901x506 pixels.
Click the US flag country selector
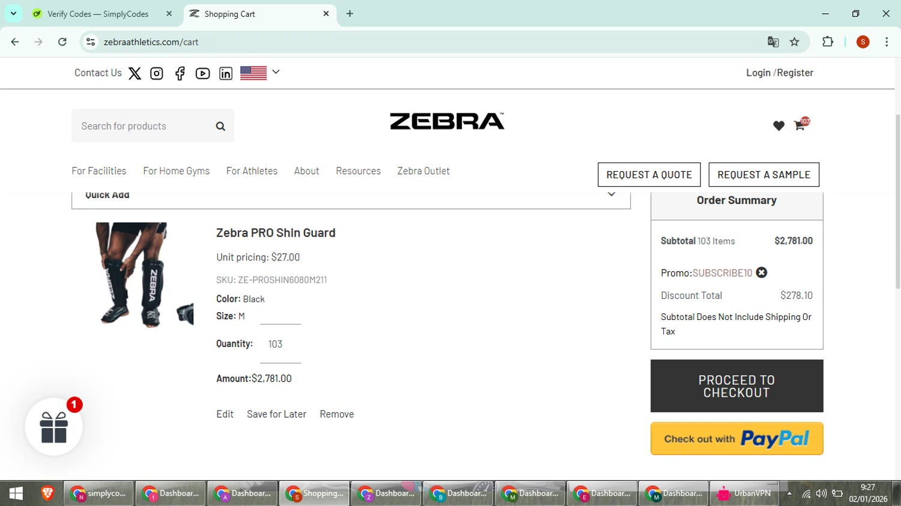pos(253,73)
